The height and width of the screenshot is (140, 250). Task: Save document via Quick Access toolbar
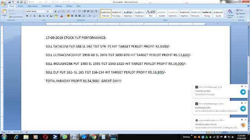coord(9,2)
